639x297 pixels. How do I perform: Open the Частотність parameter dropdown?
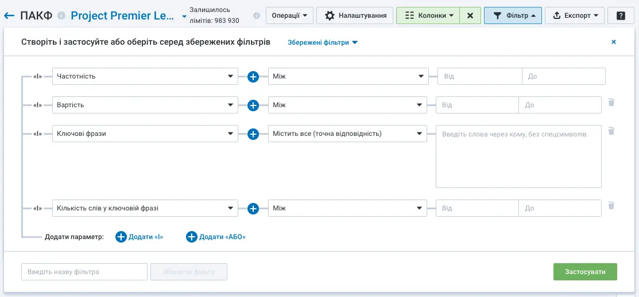(145, 76)
